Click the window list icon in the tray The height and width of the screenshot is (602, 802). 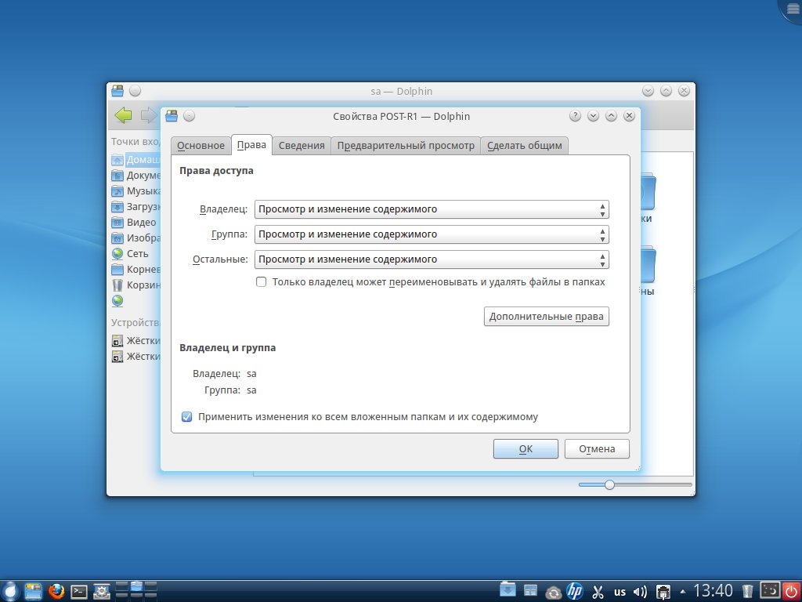click(x=530, y=591)
